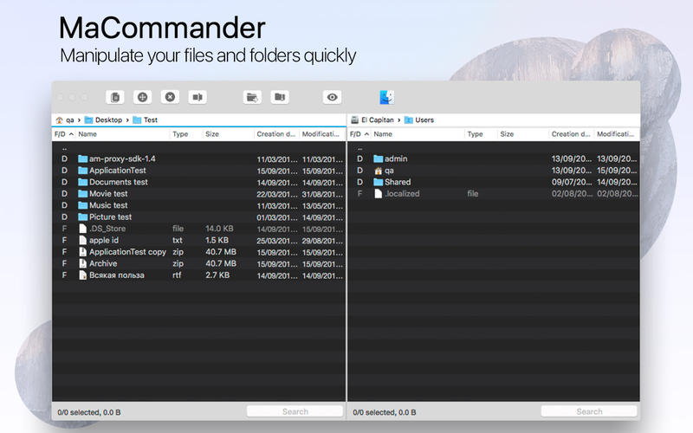Click the Move files toolbar icon
This screenshot has width=693, height=433.
click(142, 97)
